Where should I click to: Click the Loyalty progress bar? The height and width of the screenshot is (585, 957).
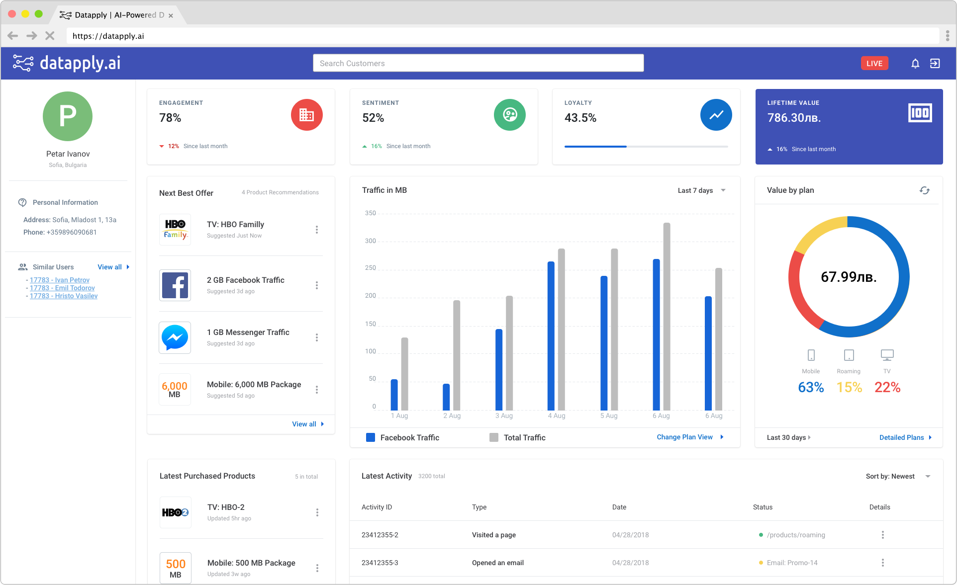click(x=646, y=147)
